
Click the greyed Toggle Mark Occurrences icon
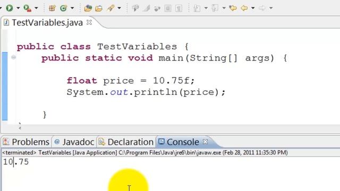[x=135, y=8]
